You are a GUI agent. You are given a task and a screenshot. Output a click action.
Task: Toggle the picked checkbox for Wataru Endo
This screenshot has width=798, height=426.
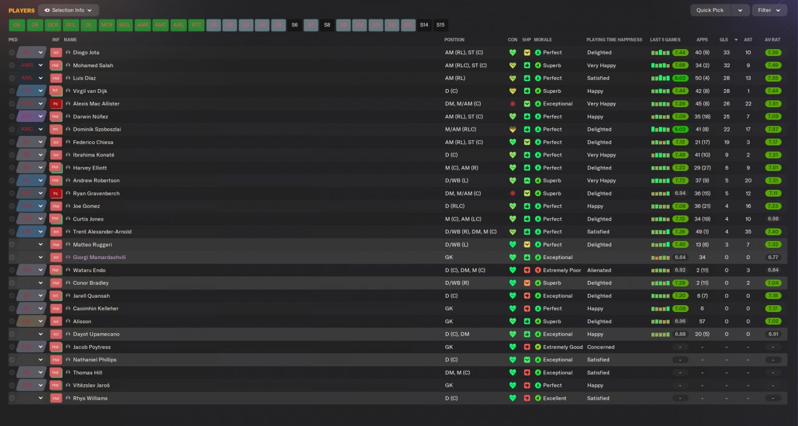tap(12, 270)
